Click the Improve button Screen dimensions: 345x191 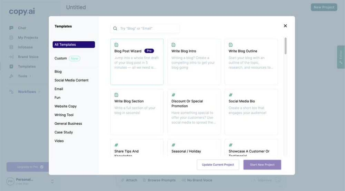pos(263,180)
